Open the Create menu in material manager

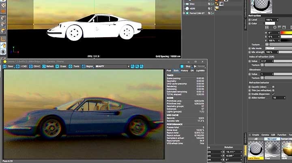(x=255, y=135)
